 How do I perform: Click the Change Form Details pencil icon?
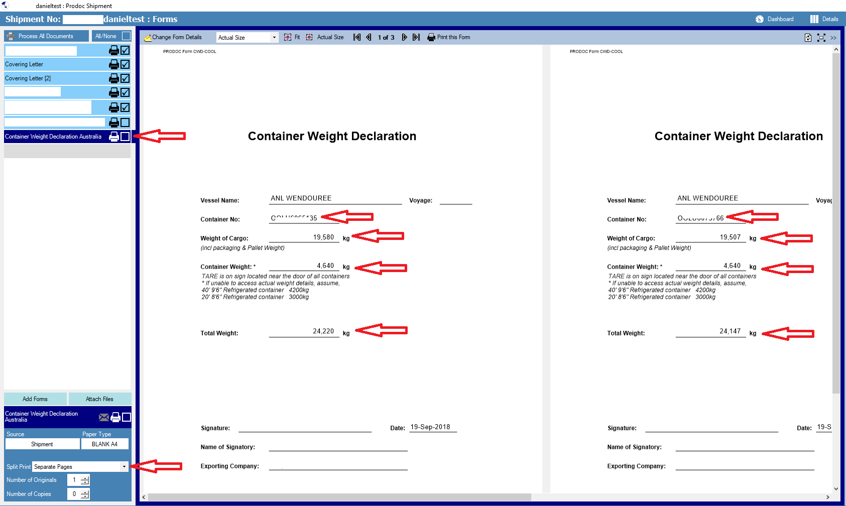pos(148,38)
